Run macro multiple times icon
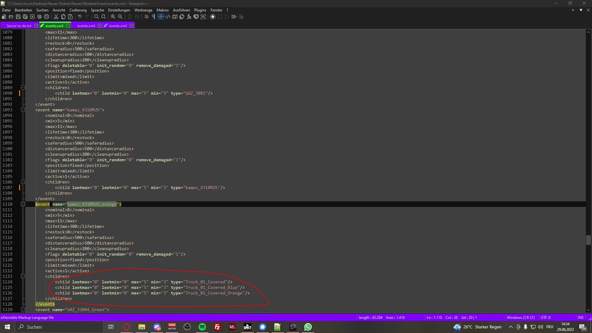This screenshot has height=333, width=592. point(234,17)
